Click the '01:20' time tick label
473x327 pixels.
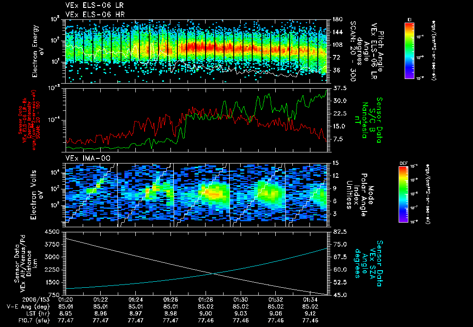66,300
